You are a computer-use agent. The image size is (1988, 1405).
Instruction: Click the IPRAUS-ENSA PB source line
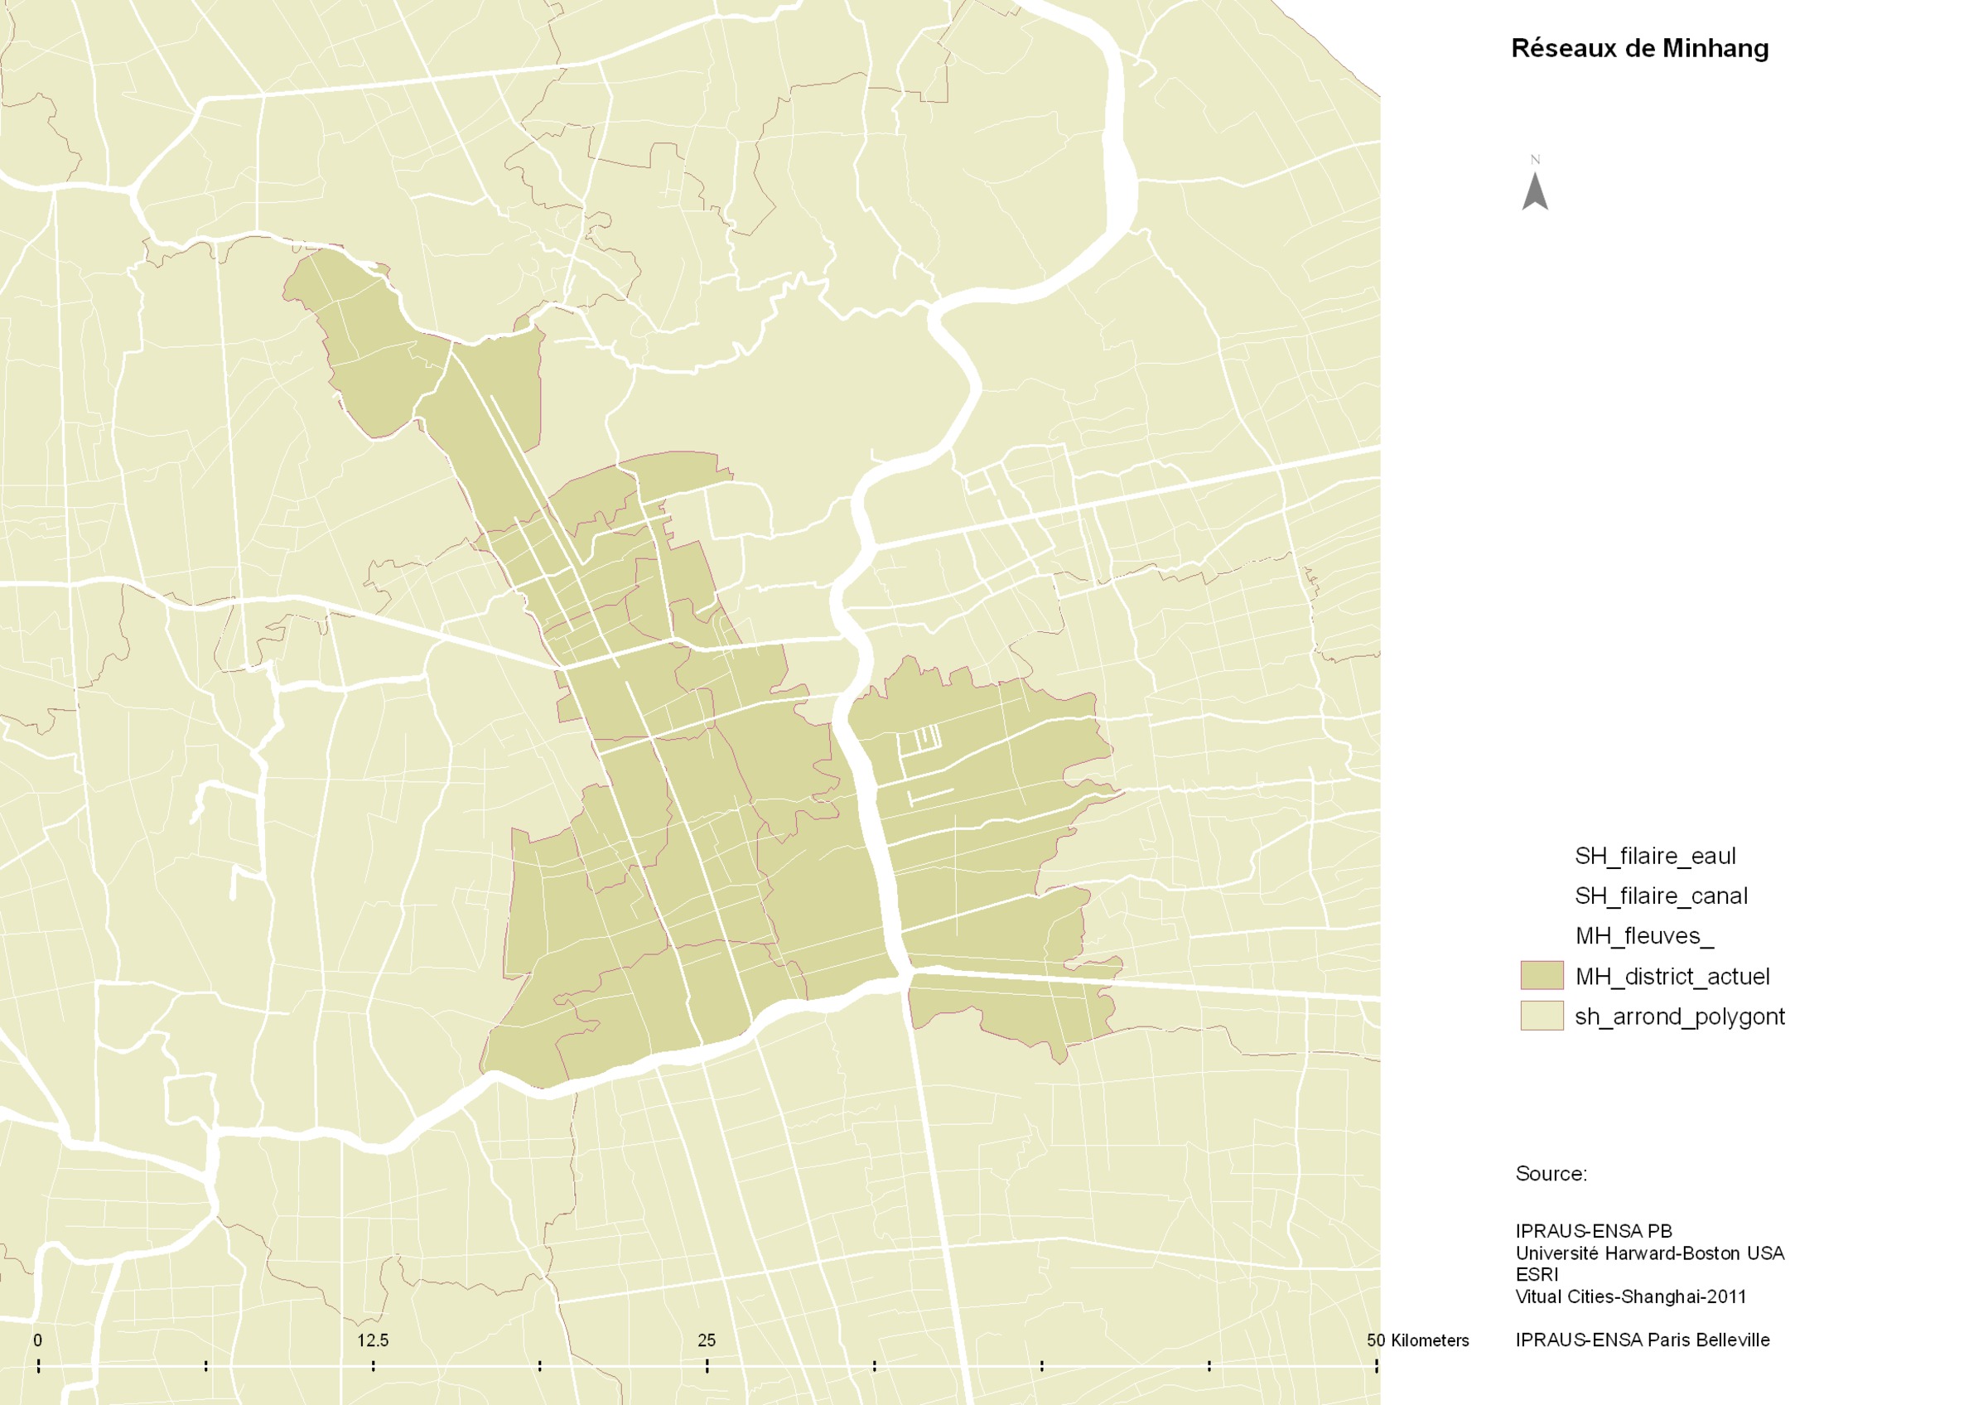pyautogui.click(x=1593, y=1231)
